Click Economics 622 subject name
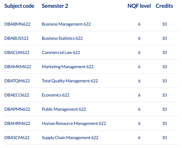The height and width of the screenshot is (148, 182). pos(55,95)
